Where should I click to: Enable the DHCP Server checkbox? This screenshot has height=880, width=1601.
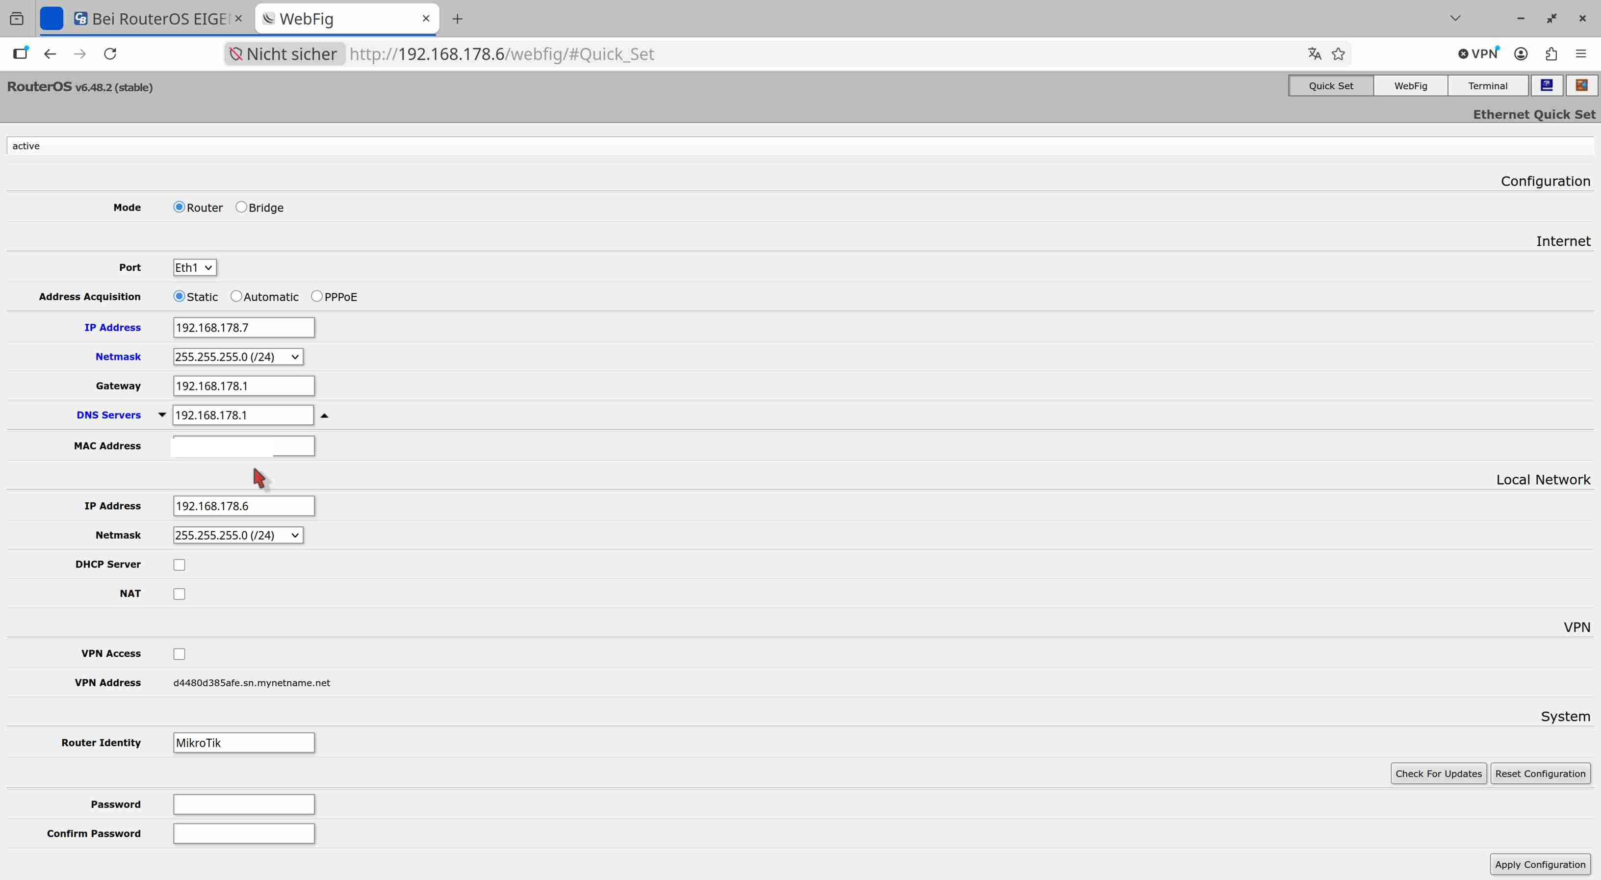pyautogui.click(x=179, y=565)
